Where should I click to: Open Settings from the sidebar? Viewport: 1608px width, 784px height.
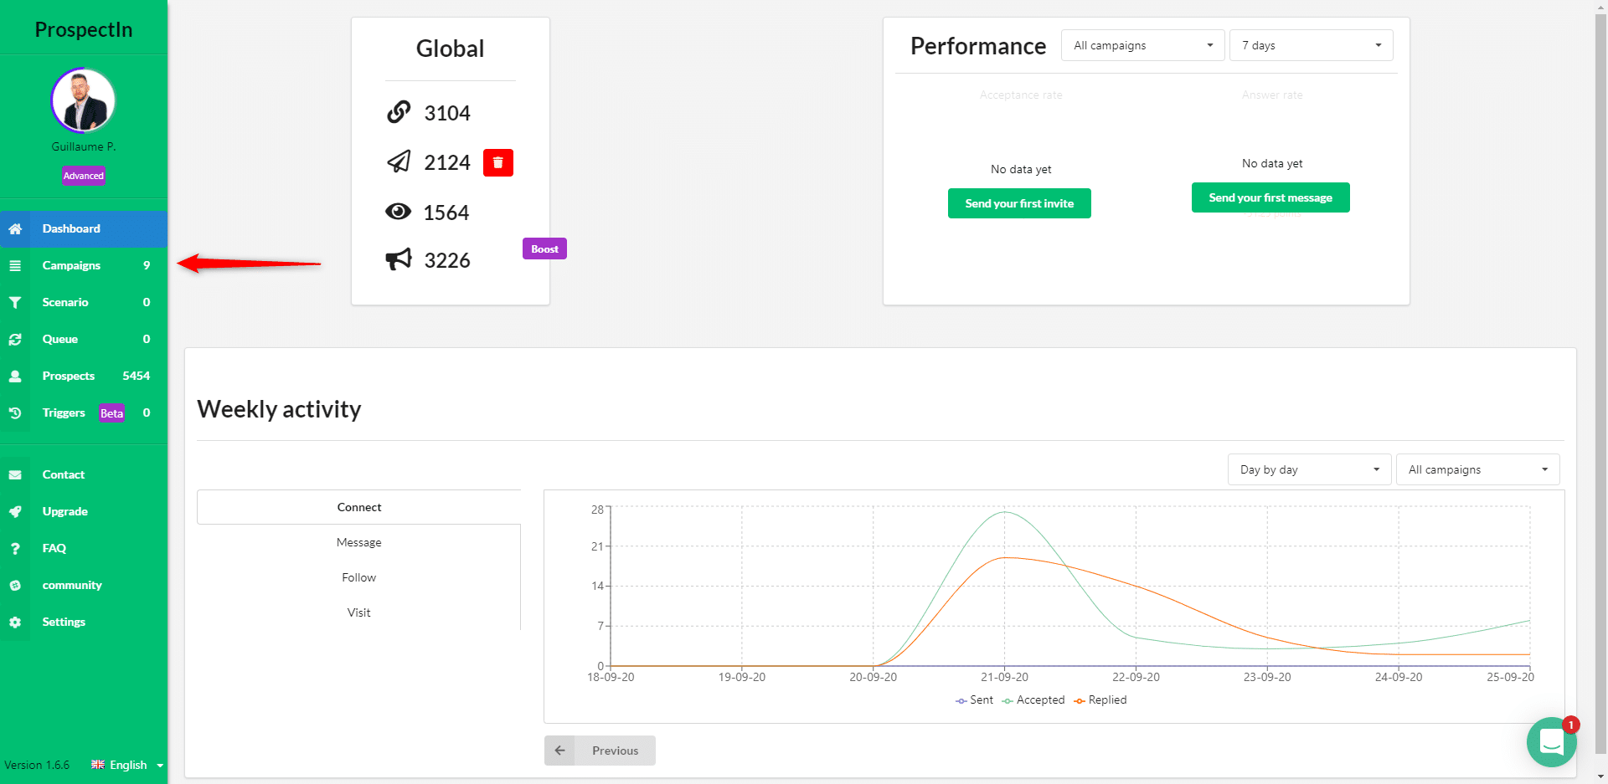(x=84, y=622)
